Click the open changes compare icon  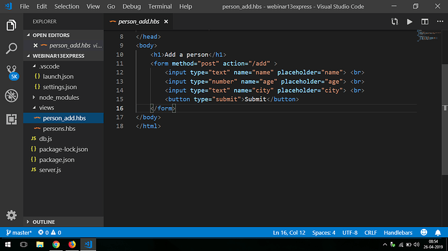(395, 21)
